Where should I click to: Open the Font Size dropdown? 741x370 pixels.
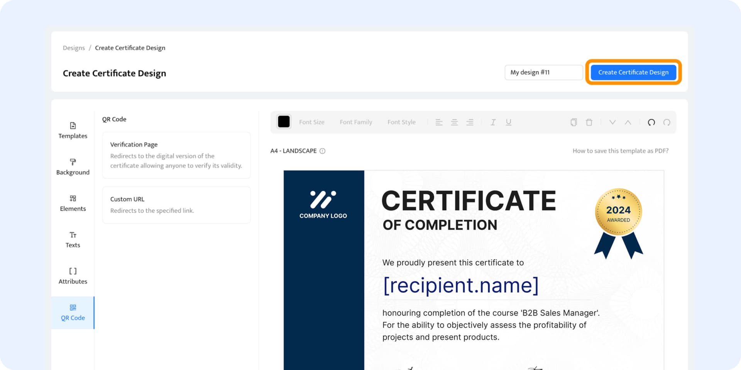coord(311,122)
